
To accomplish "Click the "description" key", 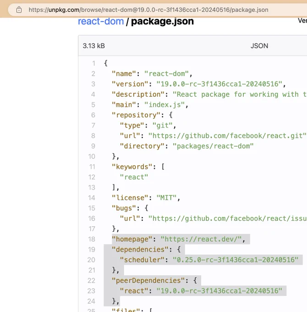I will pos(138,95).
